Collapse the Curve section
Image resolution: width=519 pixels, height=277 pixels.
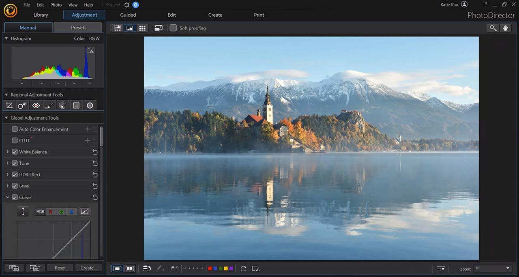tap(7, 197)
